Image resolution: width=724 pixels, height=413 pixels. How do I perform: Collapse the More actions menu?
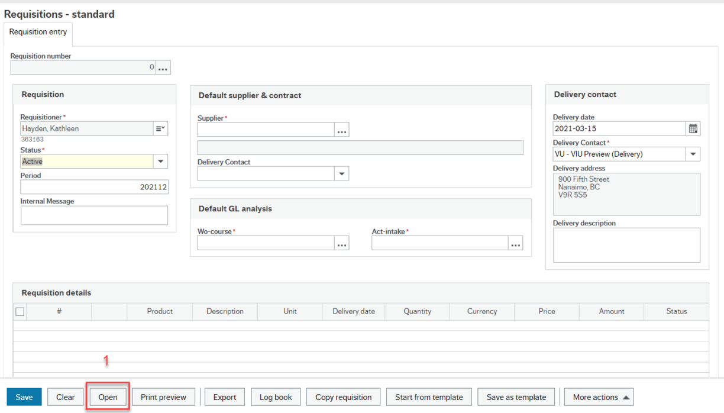click(599, 397)
